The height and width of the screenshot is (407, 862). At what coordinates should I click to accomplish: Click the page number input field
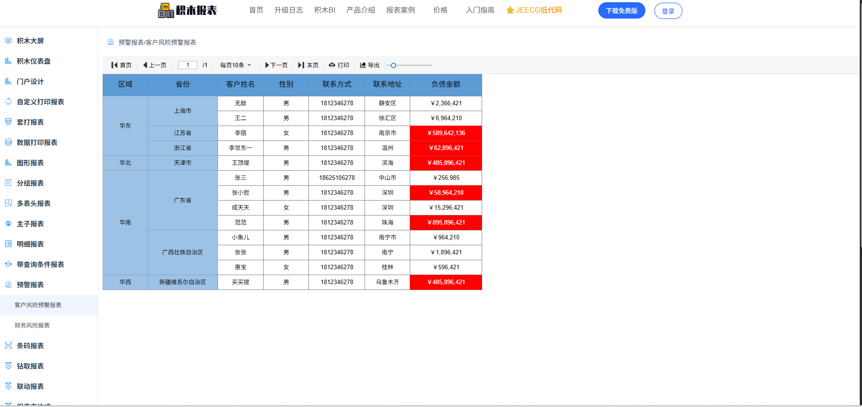tap(188, 65)
